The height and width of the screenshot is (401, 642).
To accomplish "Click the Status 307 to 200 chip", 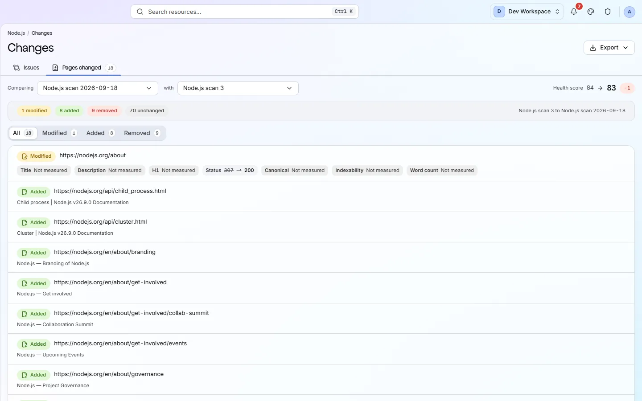I will coord(230,171).
